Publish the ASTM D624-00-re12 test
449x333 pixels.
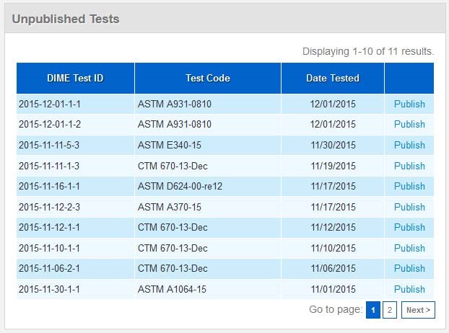click(x=409, y=186)
